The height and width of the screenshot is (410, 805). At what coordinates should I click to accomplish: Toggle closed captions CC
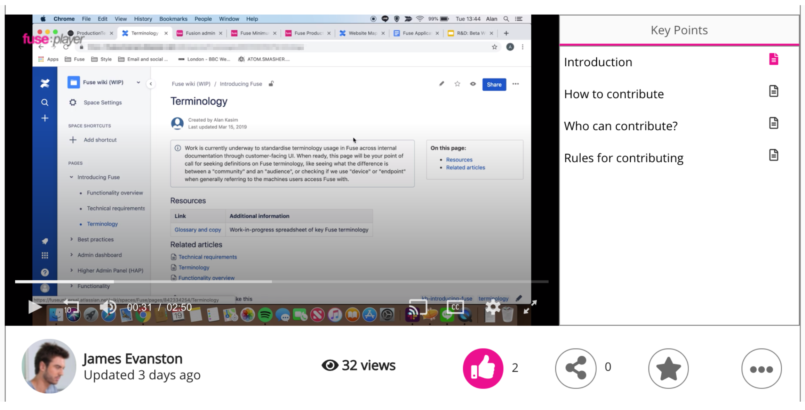(x=455, y=307)
